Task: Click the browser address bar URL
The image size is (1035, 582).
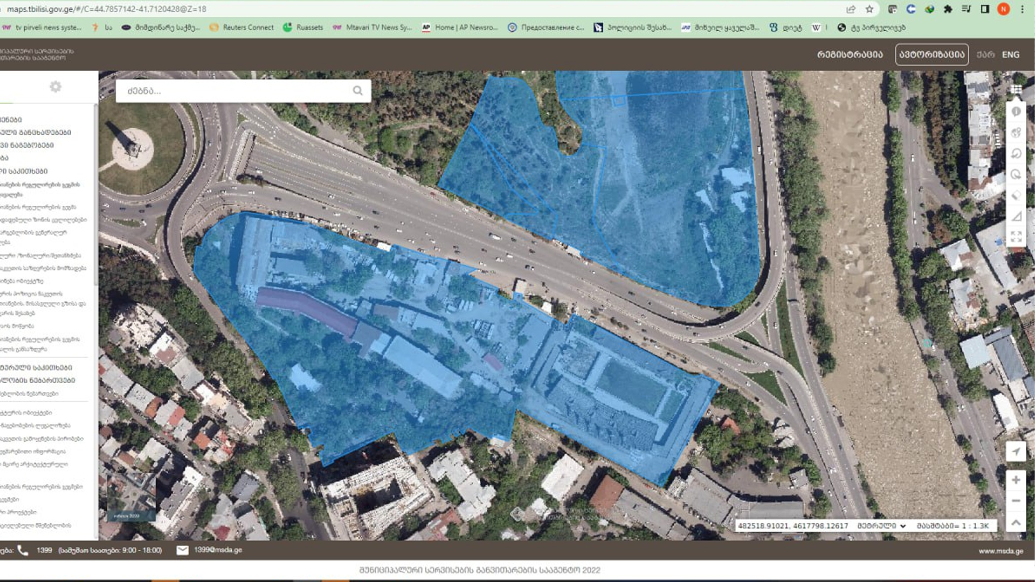Action: [x=106, y=9]
